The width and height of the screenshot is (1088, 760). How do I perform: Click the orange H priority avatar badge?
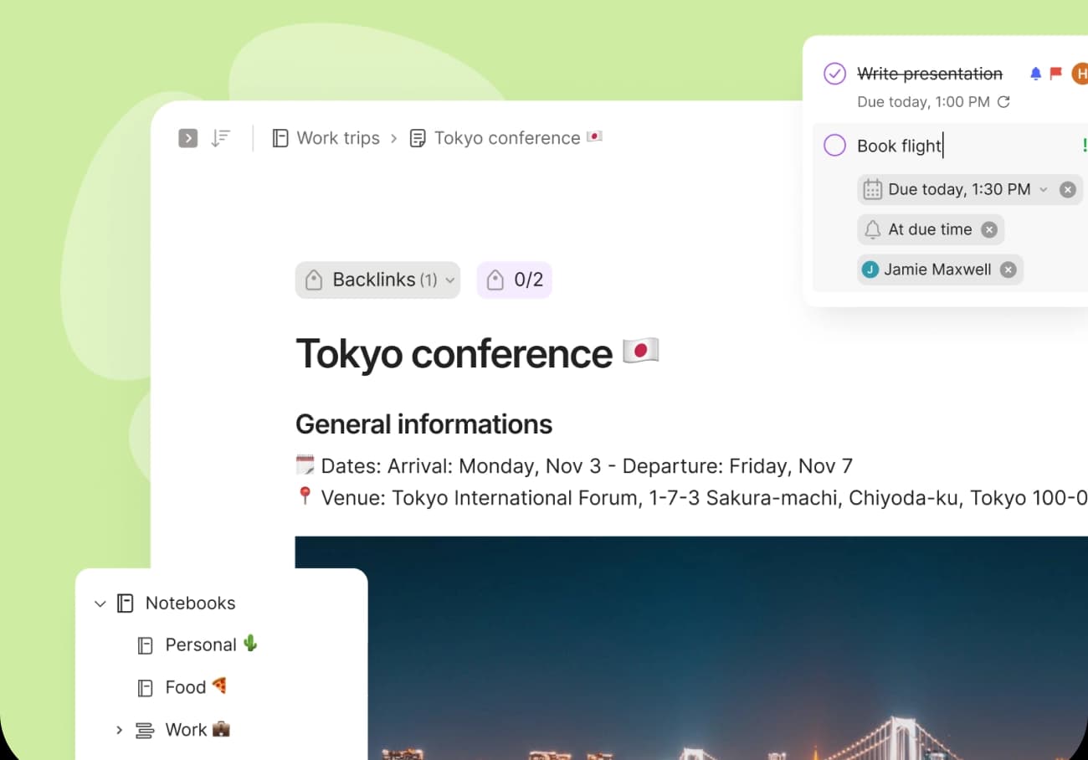coord(1080,74)
